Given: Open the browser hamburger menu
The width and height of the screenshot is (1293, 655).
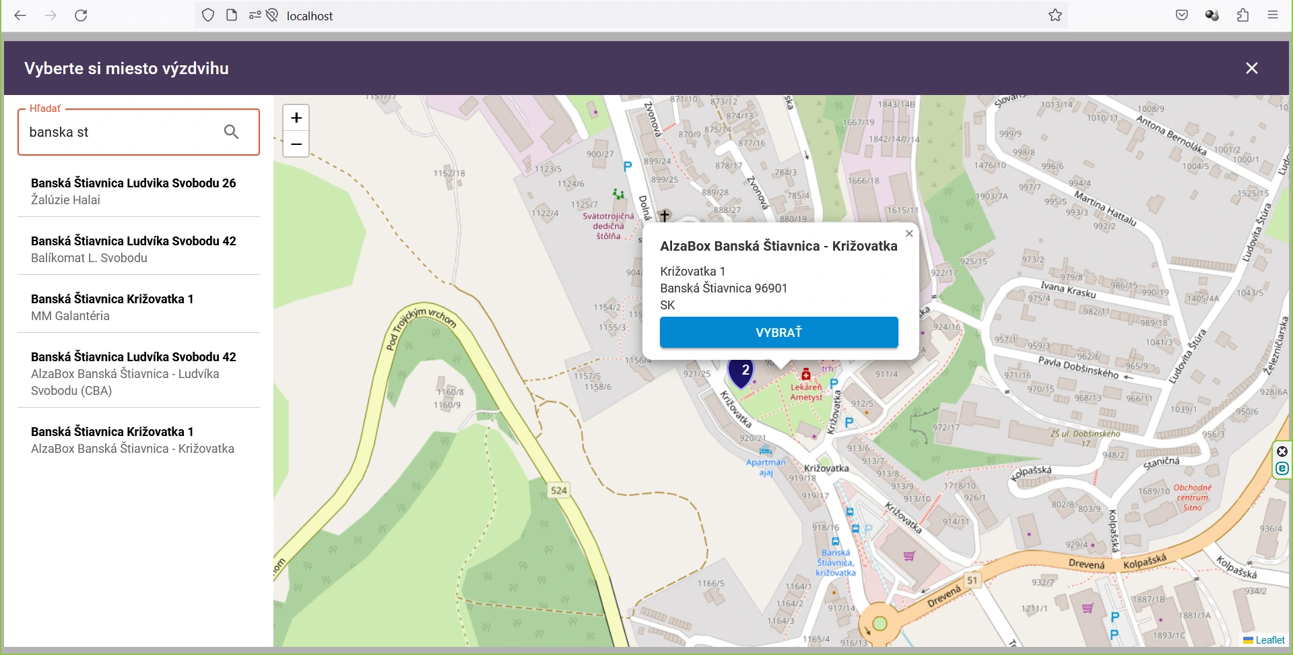Looking at the screenshot, I should click(x=1273, y=15).
